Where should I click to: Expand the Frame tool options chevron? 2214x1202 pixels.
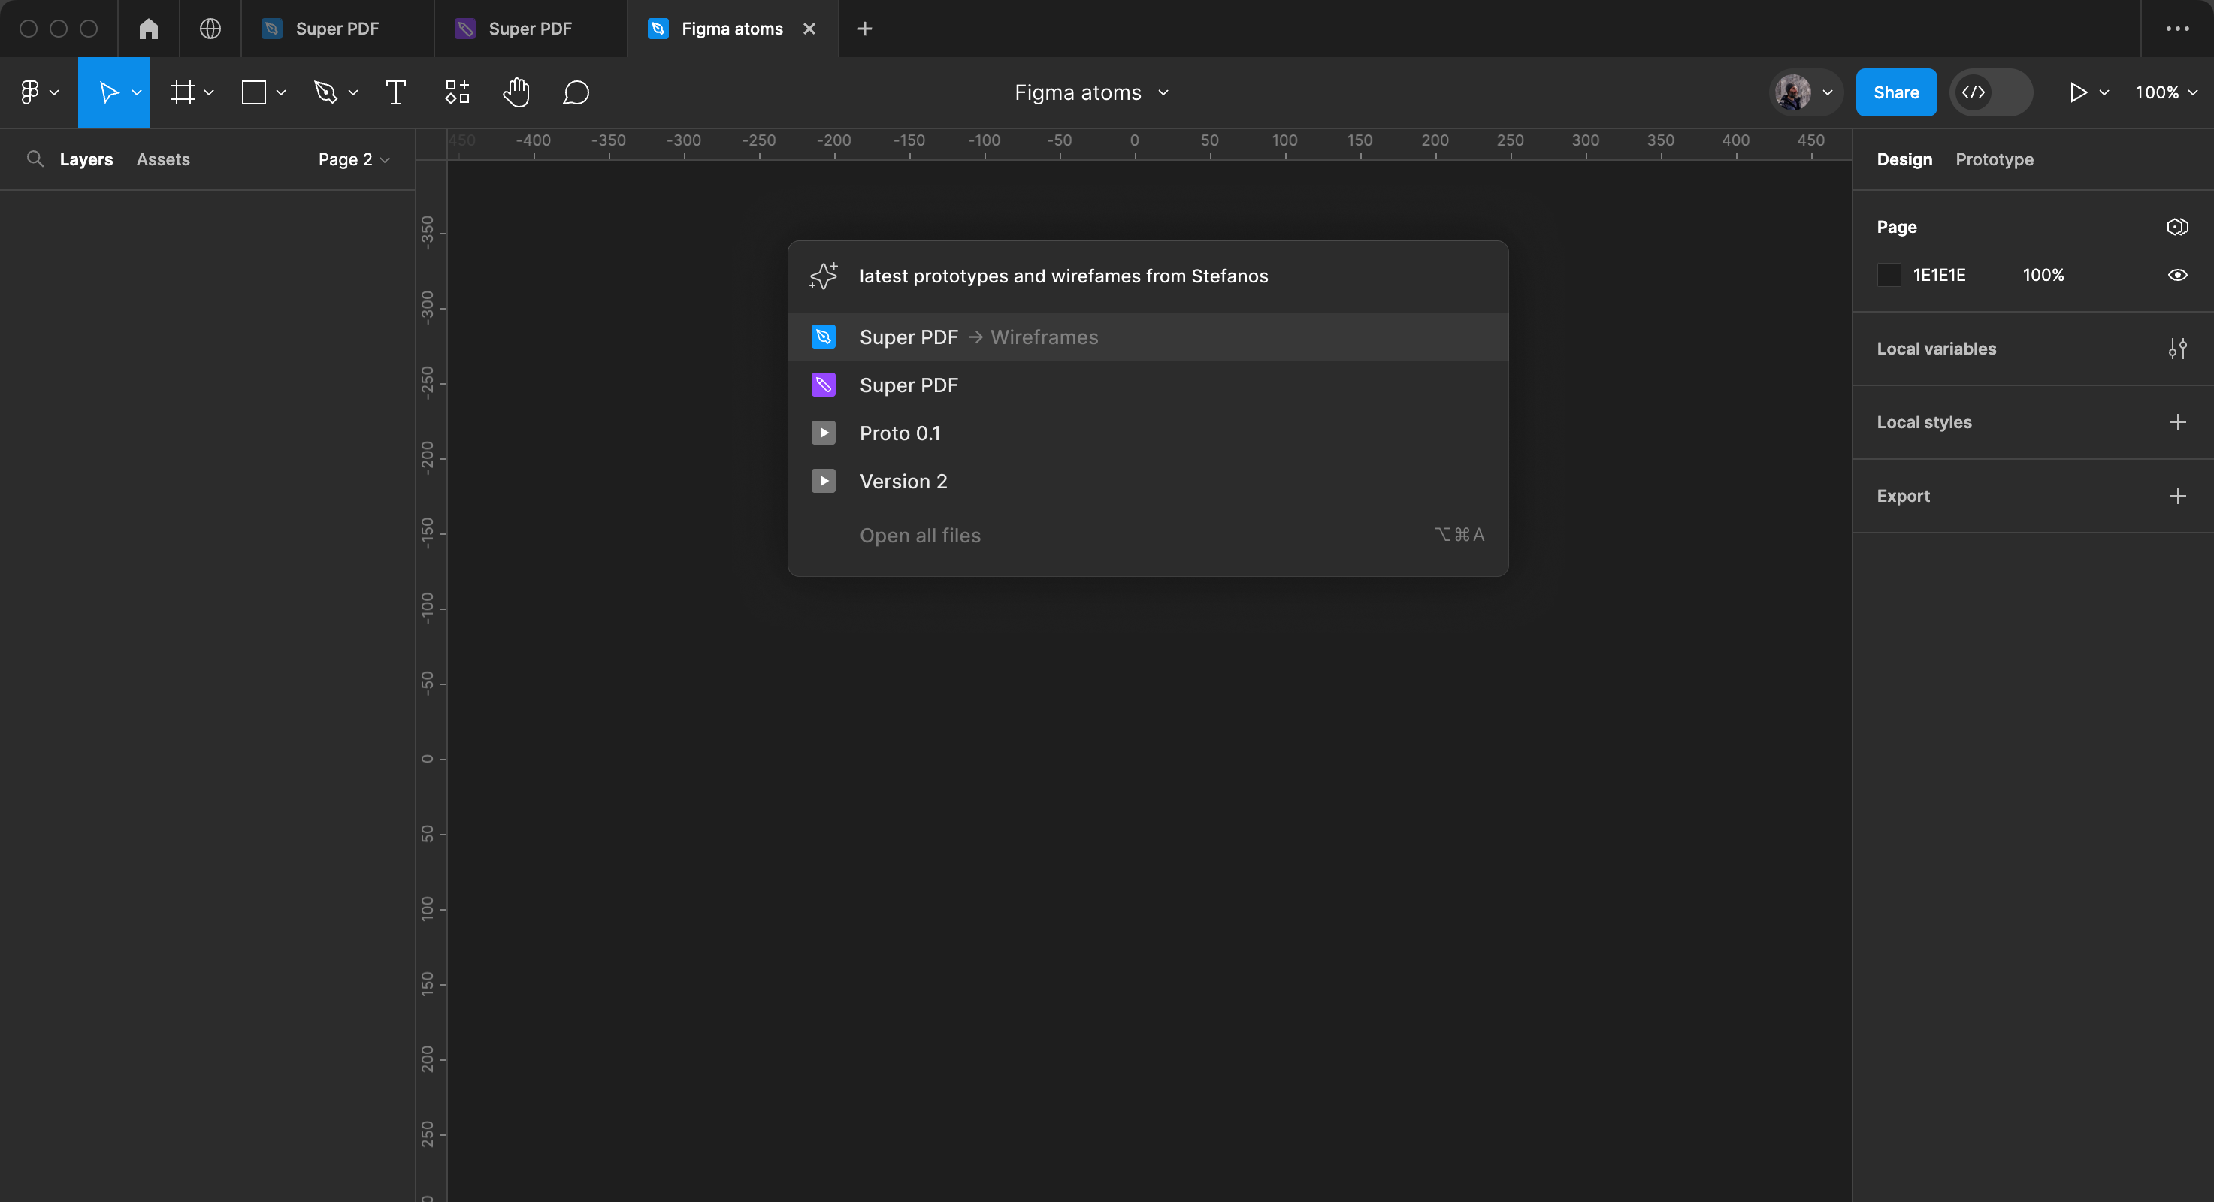(209, 93)
